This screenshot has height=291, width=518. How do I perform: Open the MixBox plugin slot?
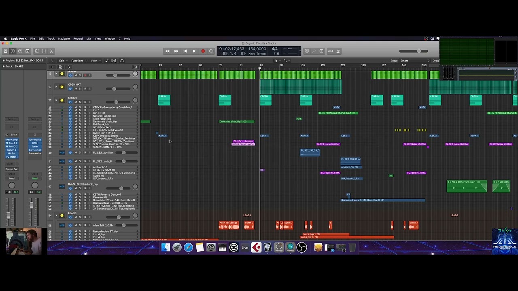click(x=12, y=154)
